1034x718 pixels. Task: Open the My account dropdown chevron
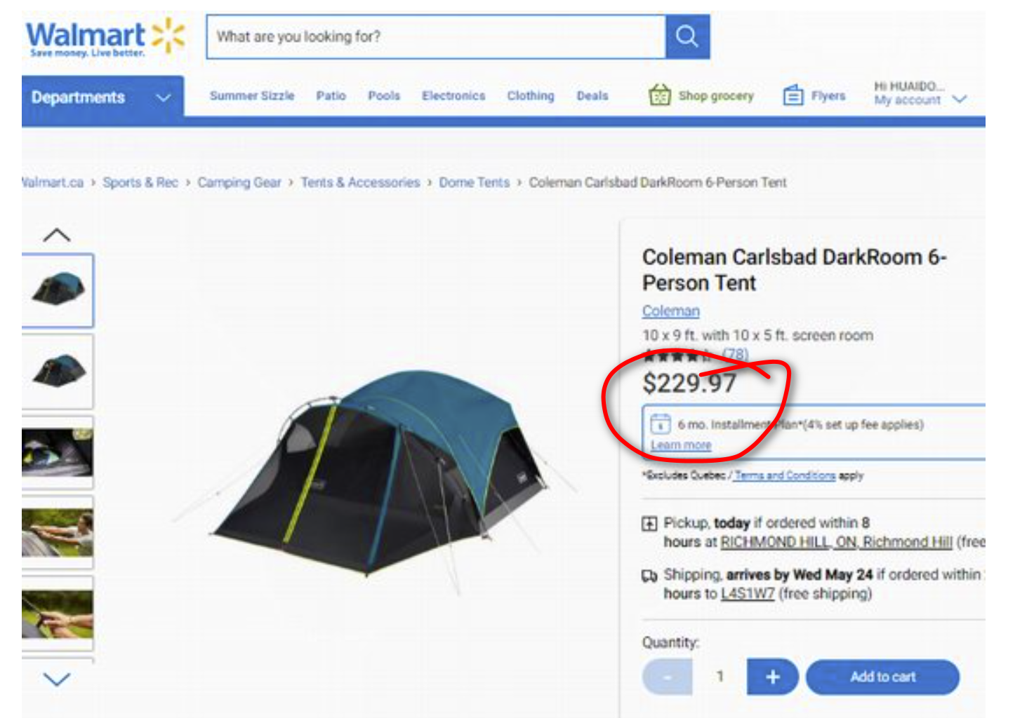point(960,99)
